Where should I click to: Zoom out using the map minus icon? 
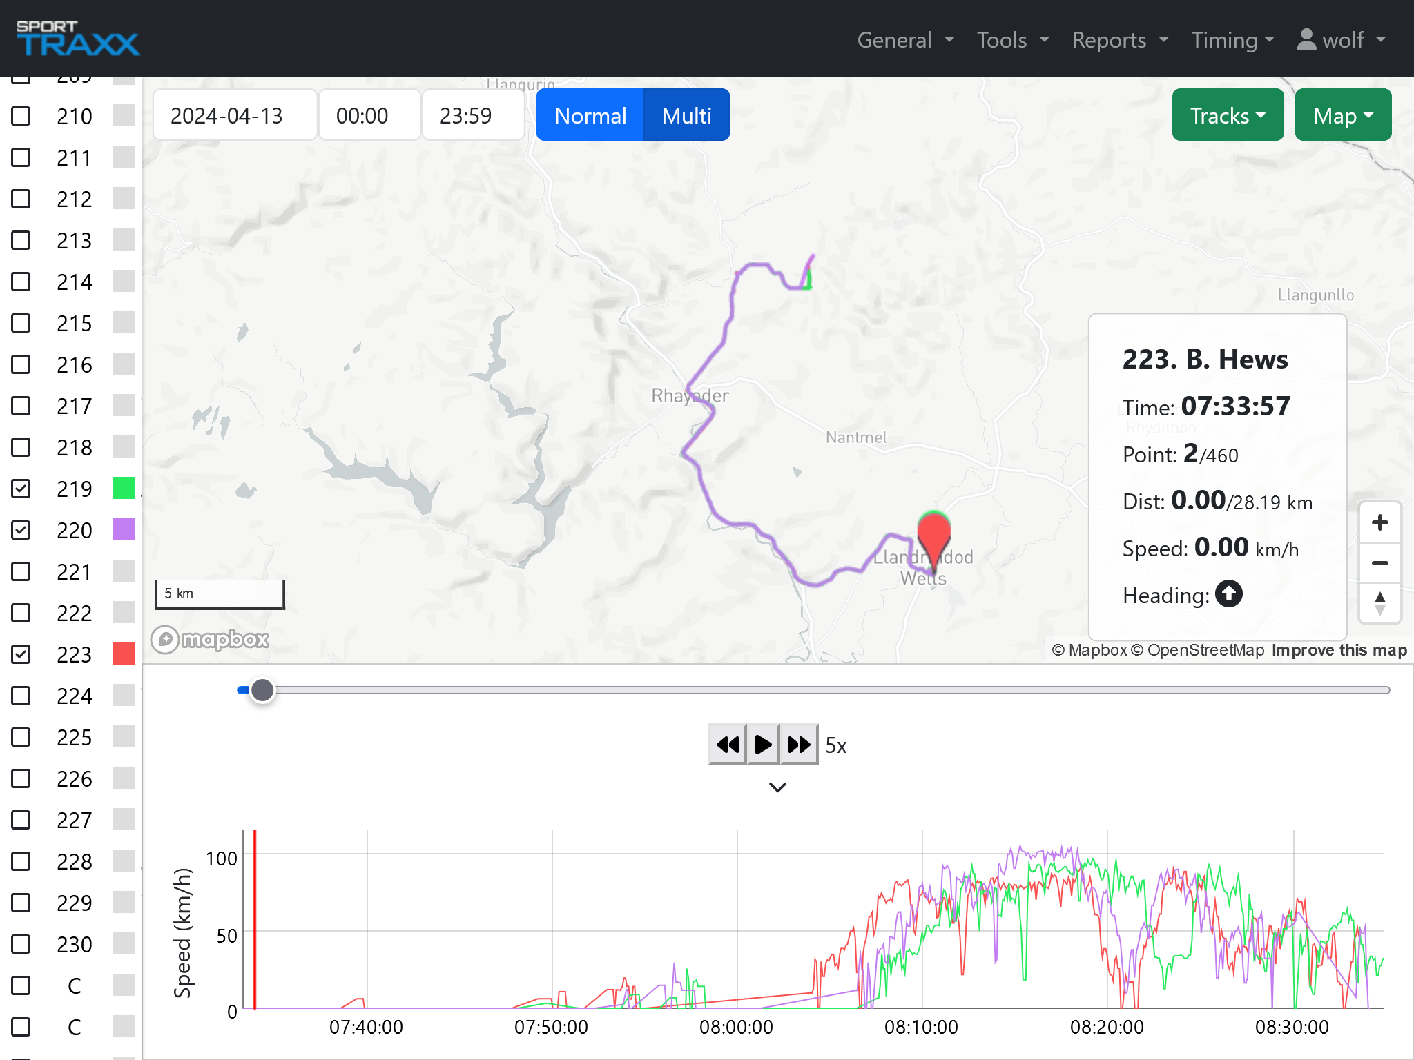(1379, 564)
